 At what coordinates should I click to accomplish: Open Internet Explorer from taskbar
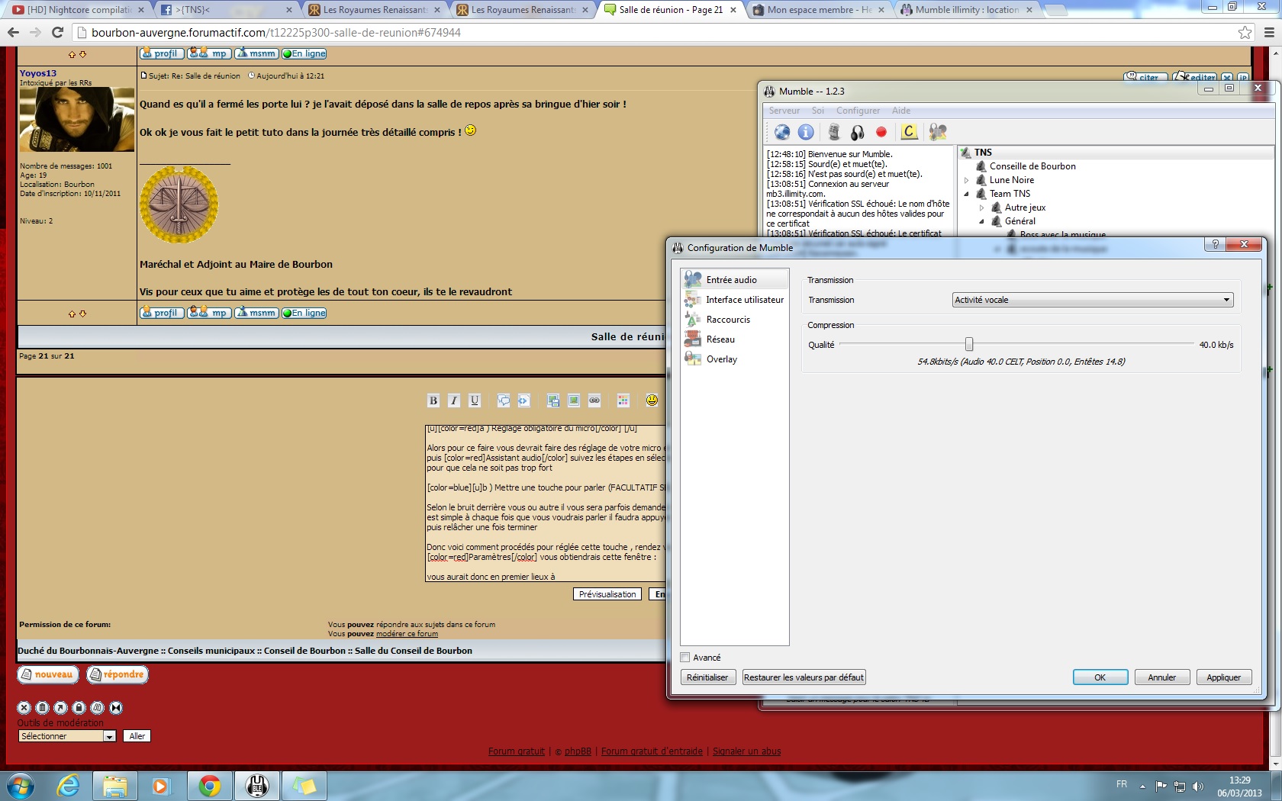(69, 785)
